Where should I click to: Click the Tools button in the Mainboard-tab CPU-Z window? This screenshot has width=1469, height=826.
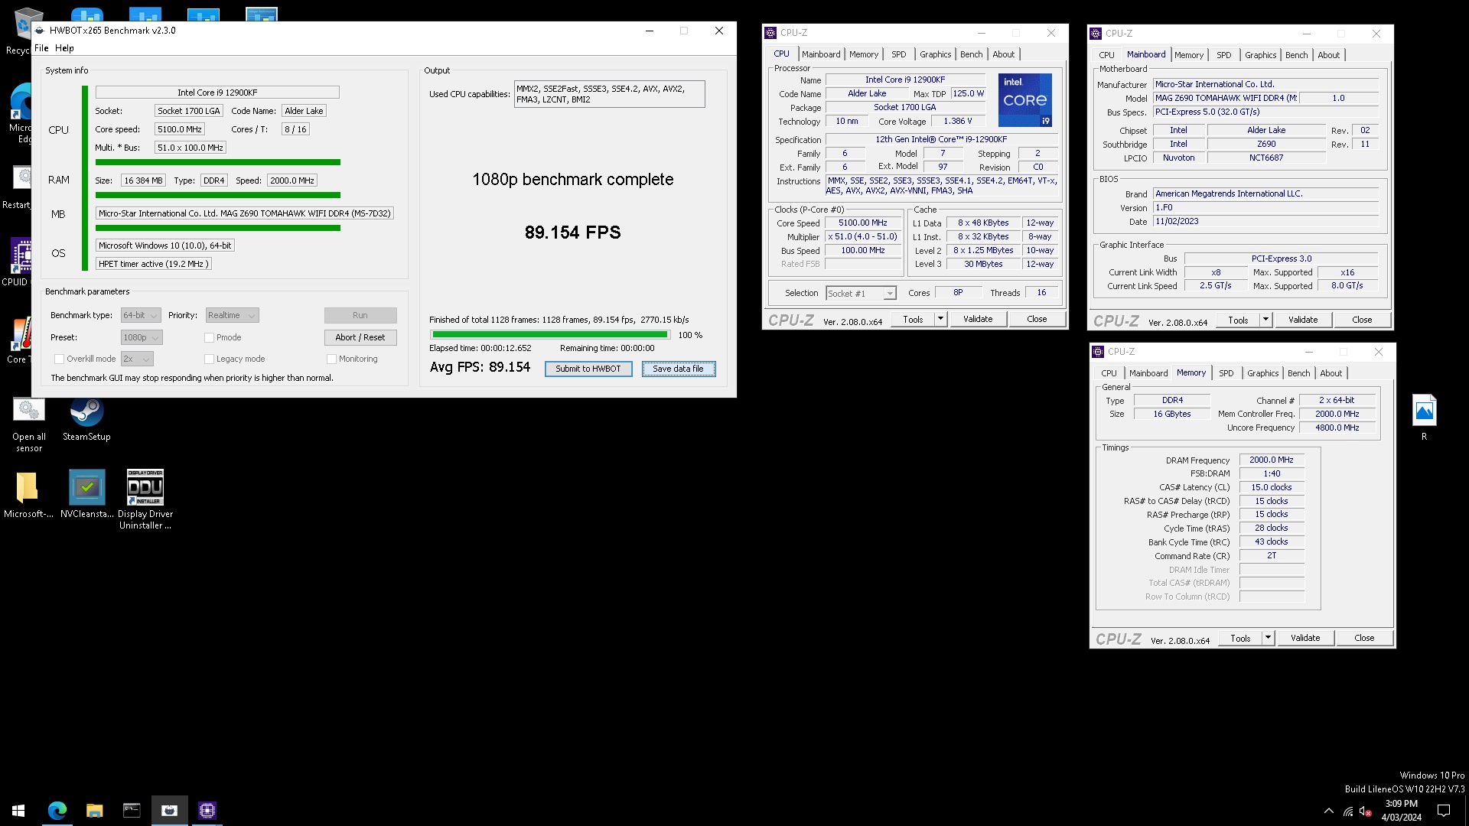1238,320
